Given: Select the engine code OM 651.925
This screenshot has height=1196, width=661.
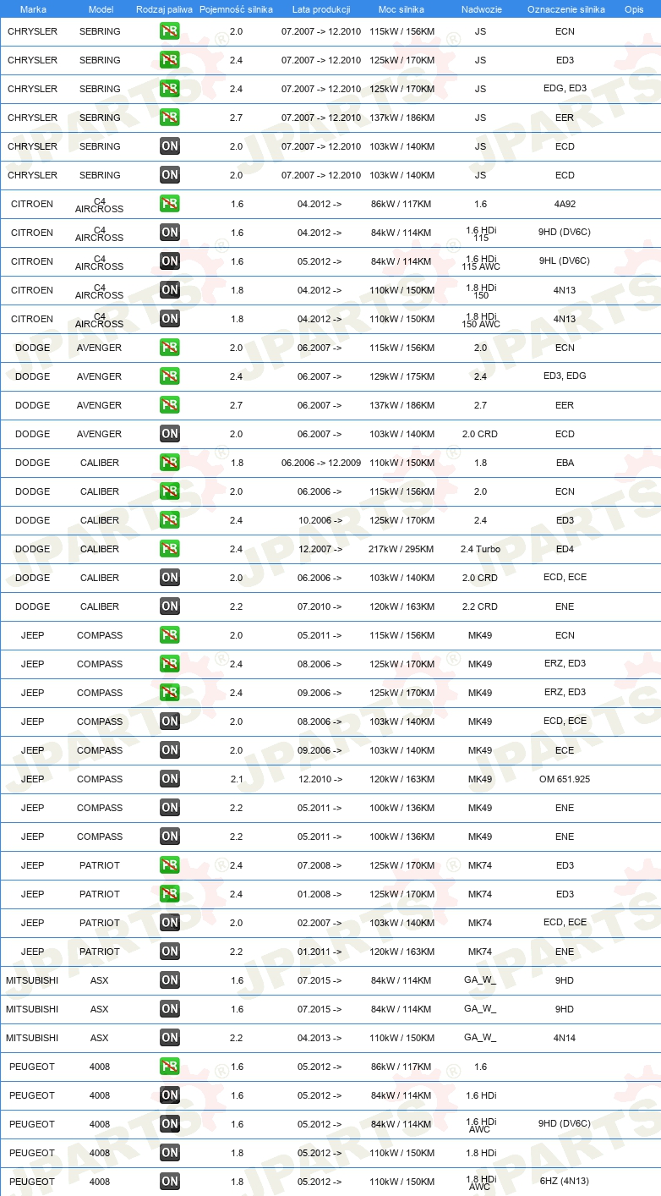Looking at the screenshot, I should (565, 779).
